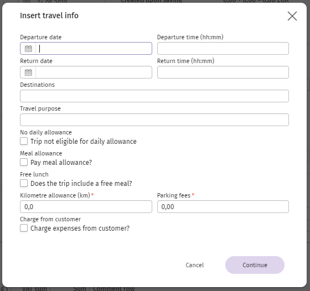Click the Travel purpose field
The height and width of the screenshot is (291, 310).
(154, 119)
